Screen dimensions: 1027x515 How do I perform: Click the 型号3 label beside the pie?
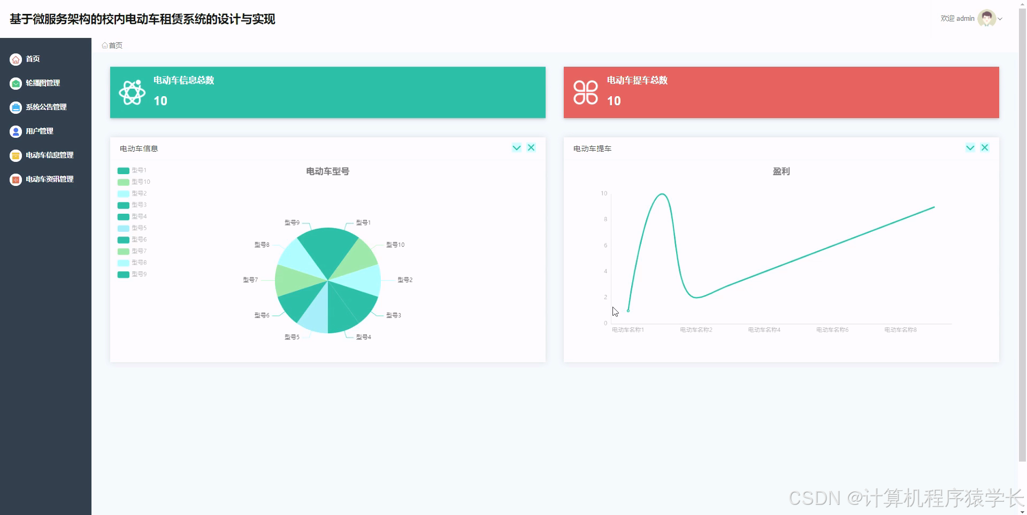pos(394,316)
